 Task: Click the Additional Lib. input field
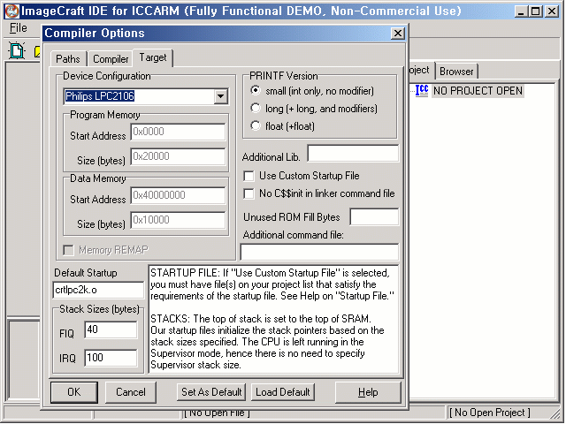(353, 154)
